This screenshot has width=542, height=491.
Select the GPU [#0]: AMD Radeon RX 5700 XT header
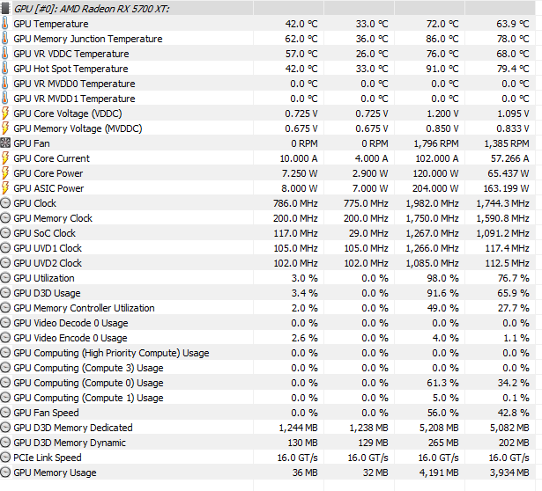pyautogui.click(x=92, y=8)
